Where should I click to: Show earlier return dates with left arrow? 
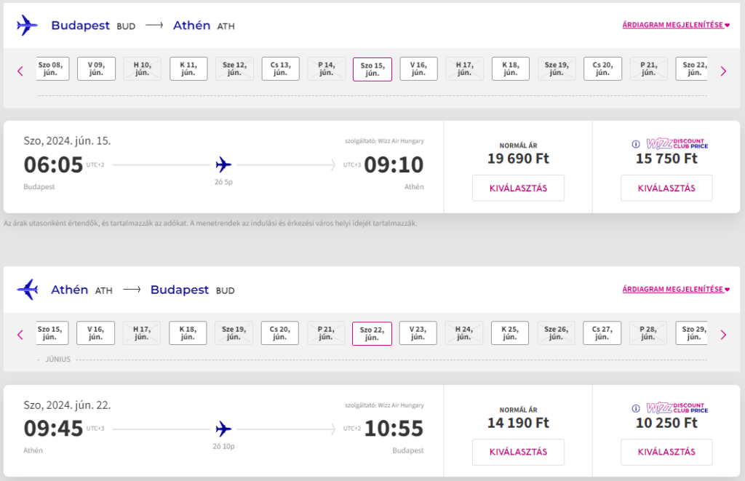(20, 335)
